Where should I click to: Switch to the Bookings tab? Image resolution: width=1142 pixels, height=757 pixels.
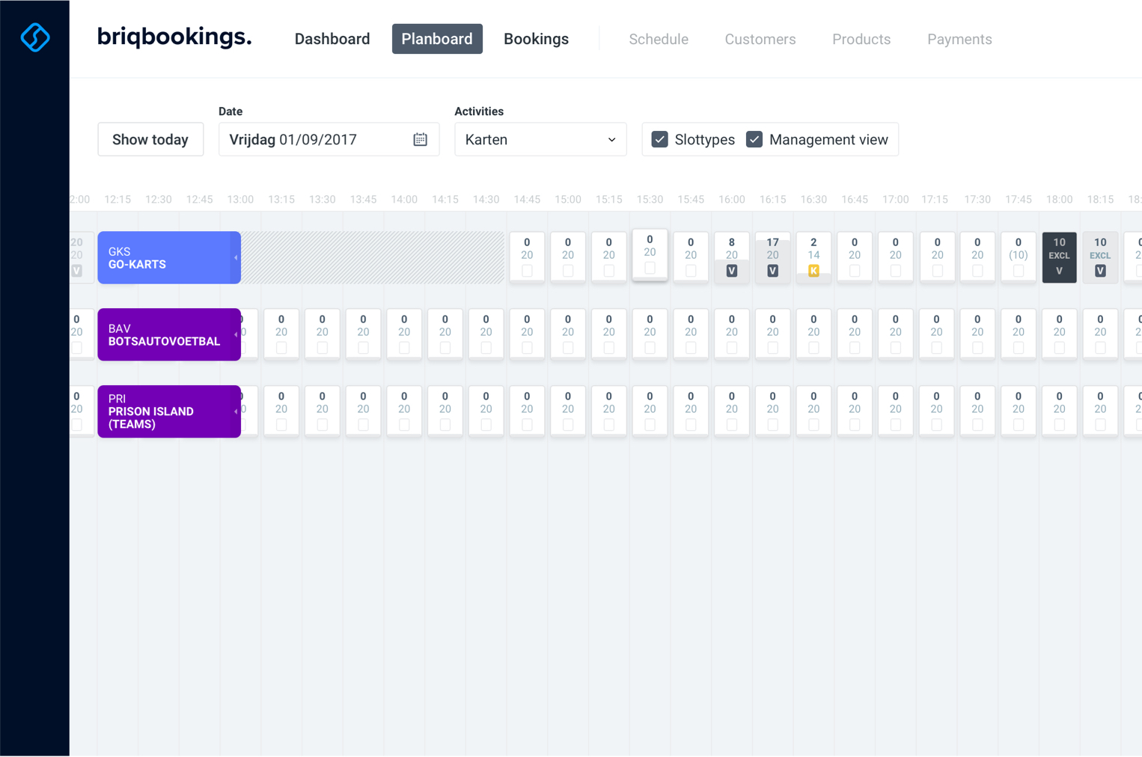tap(536, 39)
